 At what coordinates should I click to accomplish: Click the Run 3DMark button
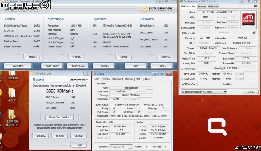[18, 66]
